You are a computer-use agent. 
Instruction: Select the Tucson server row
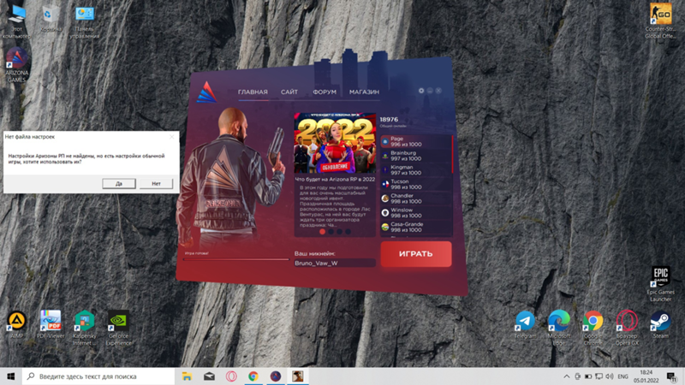[415, 184]
